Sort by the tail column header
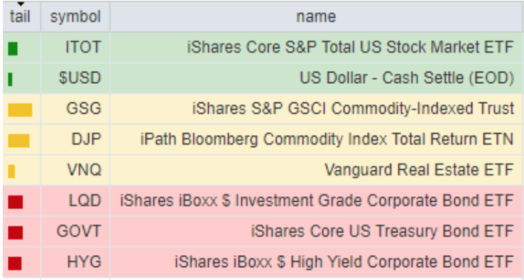Viewport: 524px width, 280px height. [20, 17]
